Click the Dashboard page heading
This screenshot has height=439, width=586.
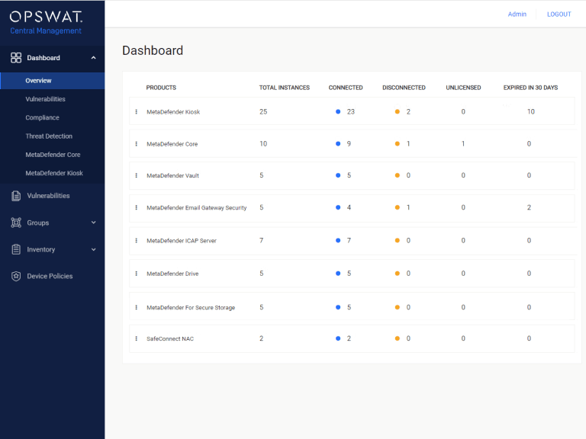pyautogui.click(x=153, y=50)
